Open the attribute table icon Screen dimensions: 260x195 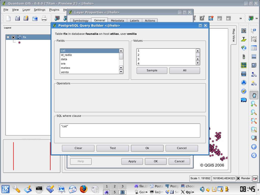tap(254, 48)
